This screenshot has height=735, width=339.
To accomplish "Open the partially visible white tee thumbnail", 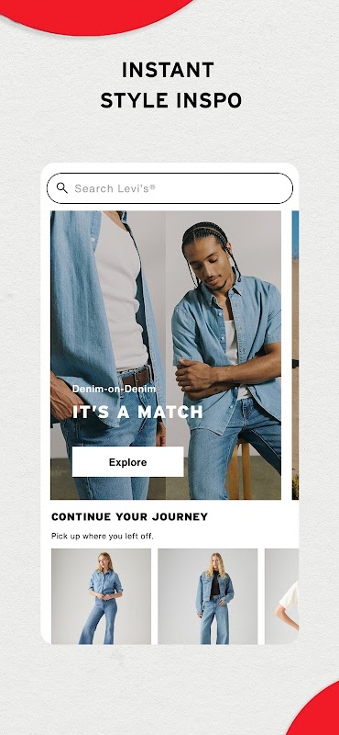I will [281, 596].
